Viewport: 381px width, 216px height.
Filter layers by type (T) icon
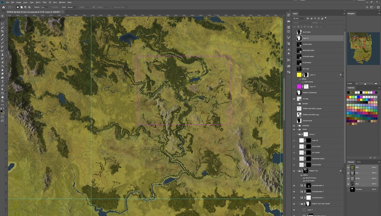tap(315, 19)
